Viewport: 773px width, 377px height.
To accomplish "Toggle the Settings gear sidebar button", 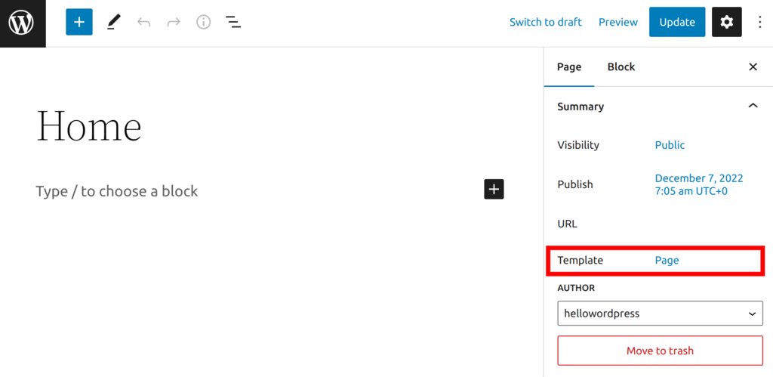I will coord(726,23).
